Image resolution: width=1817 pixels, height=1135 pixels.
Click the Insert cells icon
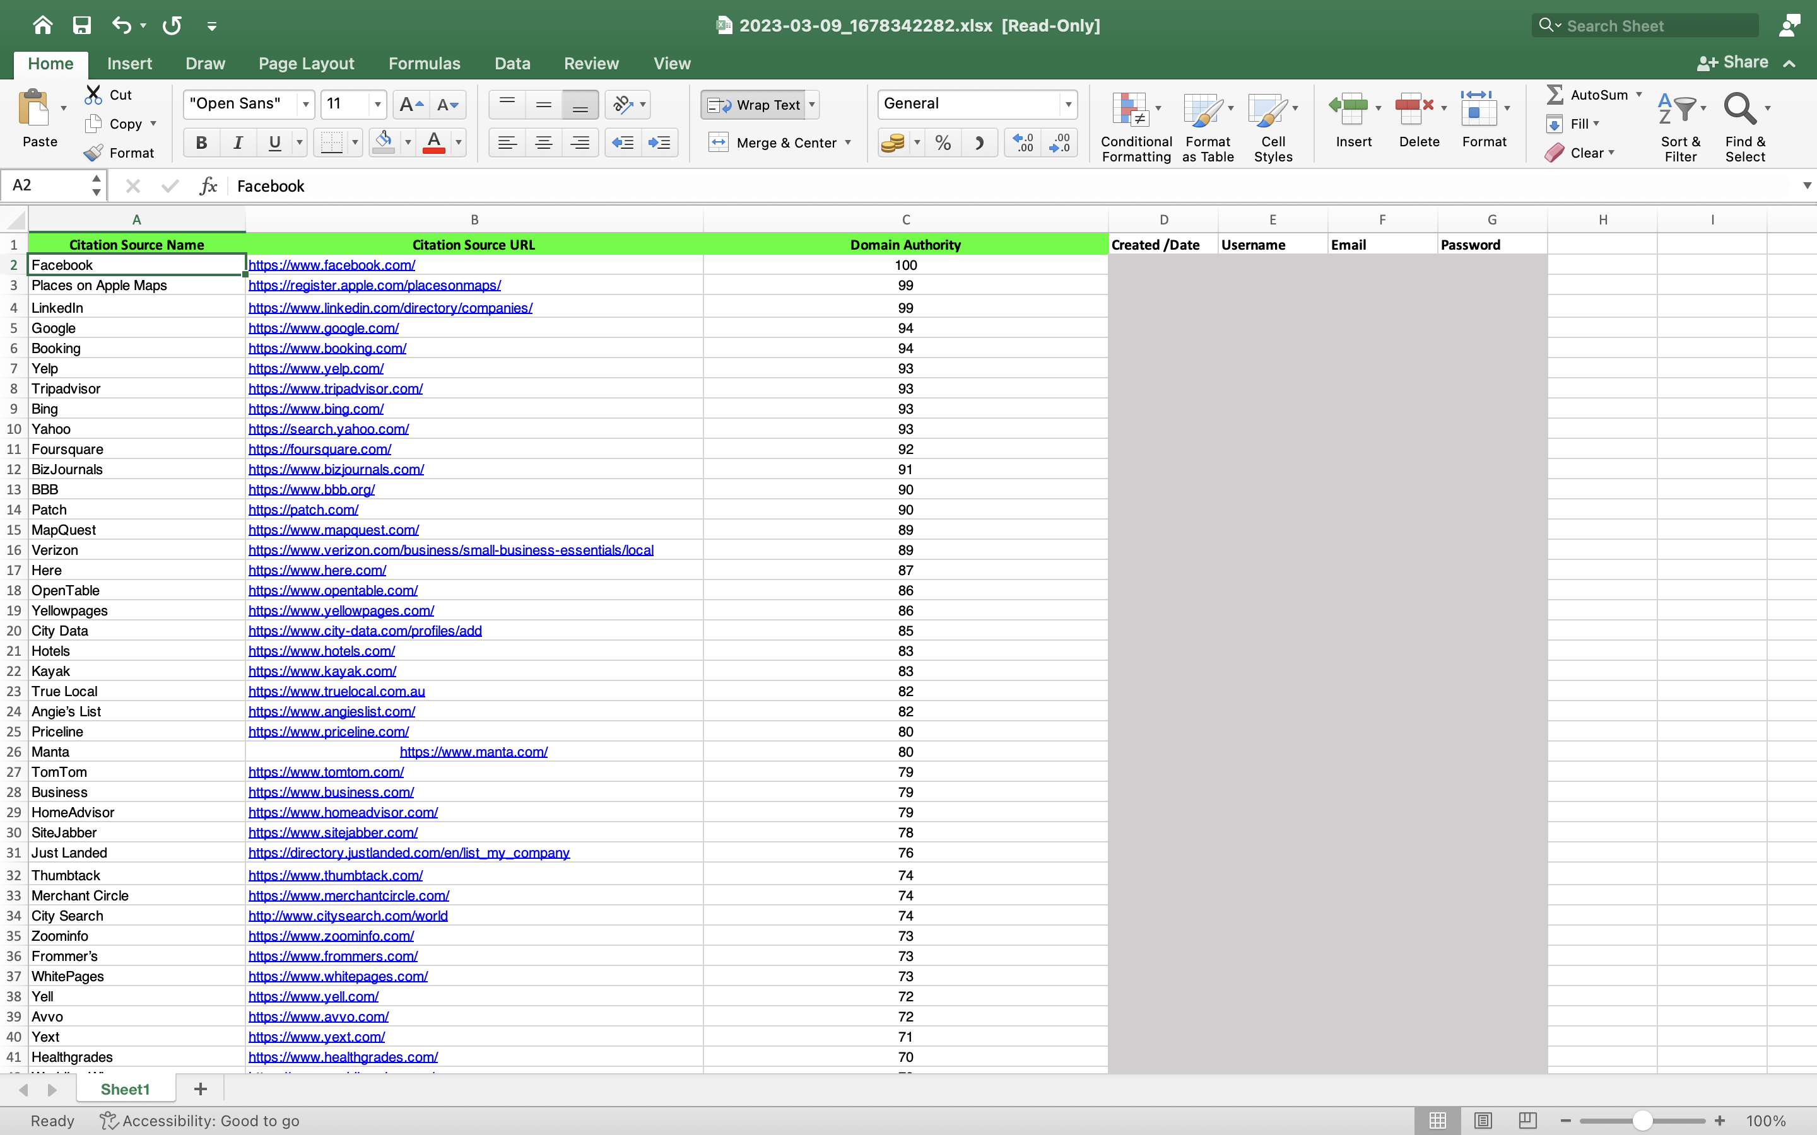point(1348,109)
